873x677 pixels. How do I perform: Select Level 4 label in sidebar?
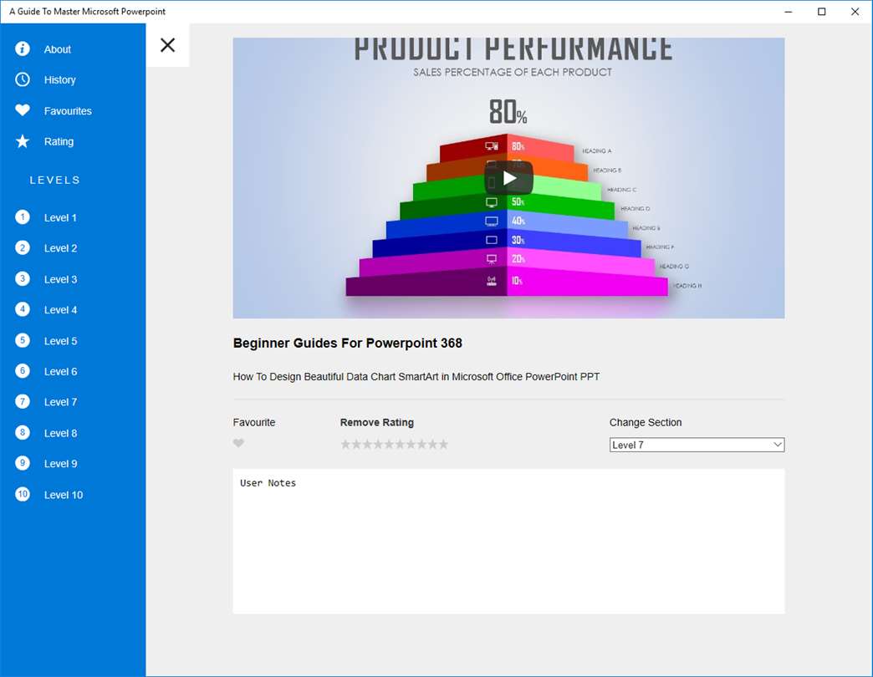coord(61,310)
